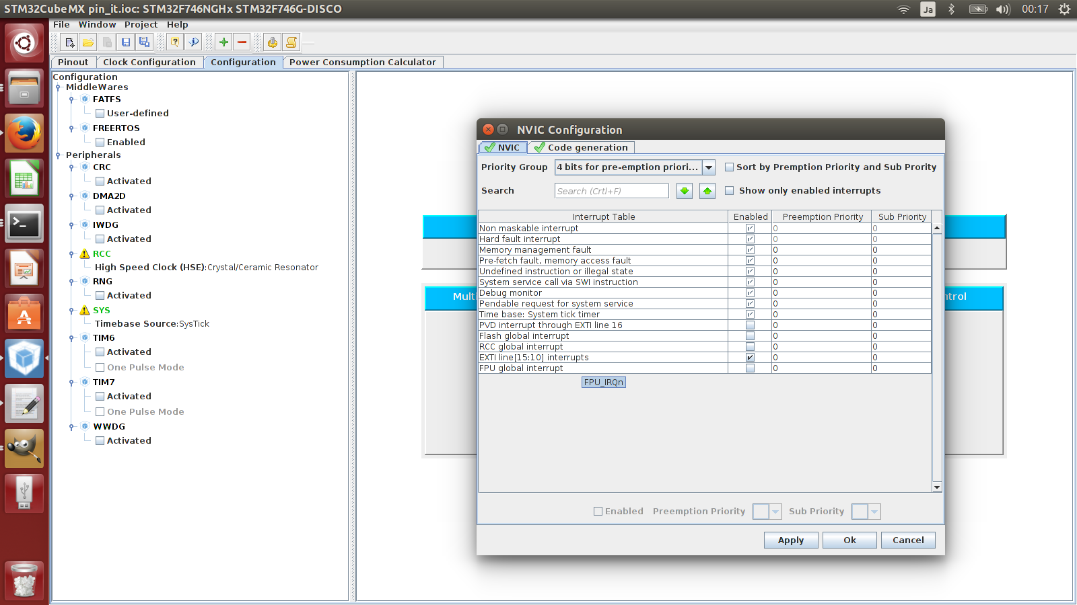The height and width of the screenshot is (605, 1077).
Task: Open the Code generation tab
Action: tap(581, 147)
